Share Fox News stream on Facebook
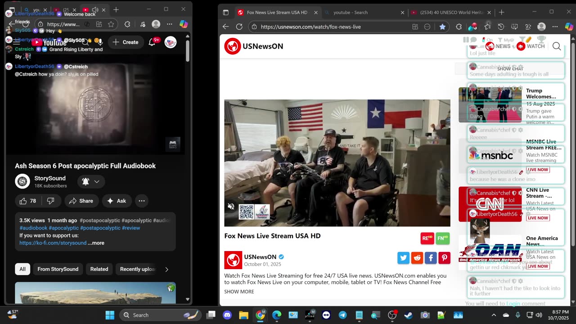 pyautogui.click(x=431, y=258)
